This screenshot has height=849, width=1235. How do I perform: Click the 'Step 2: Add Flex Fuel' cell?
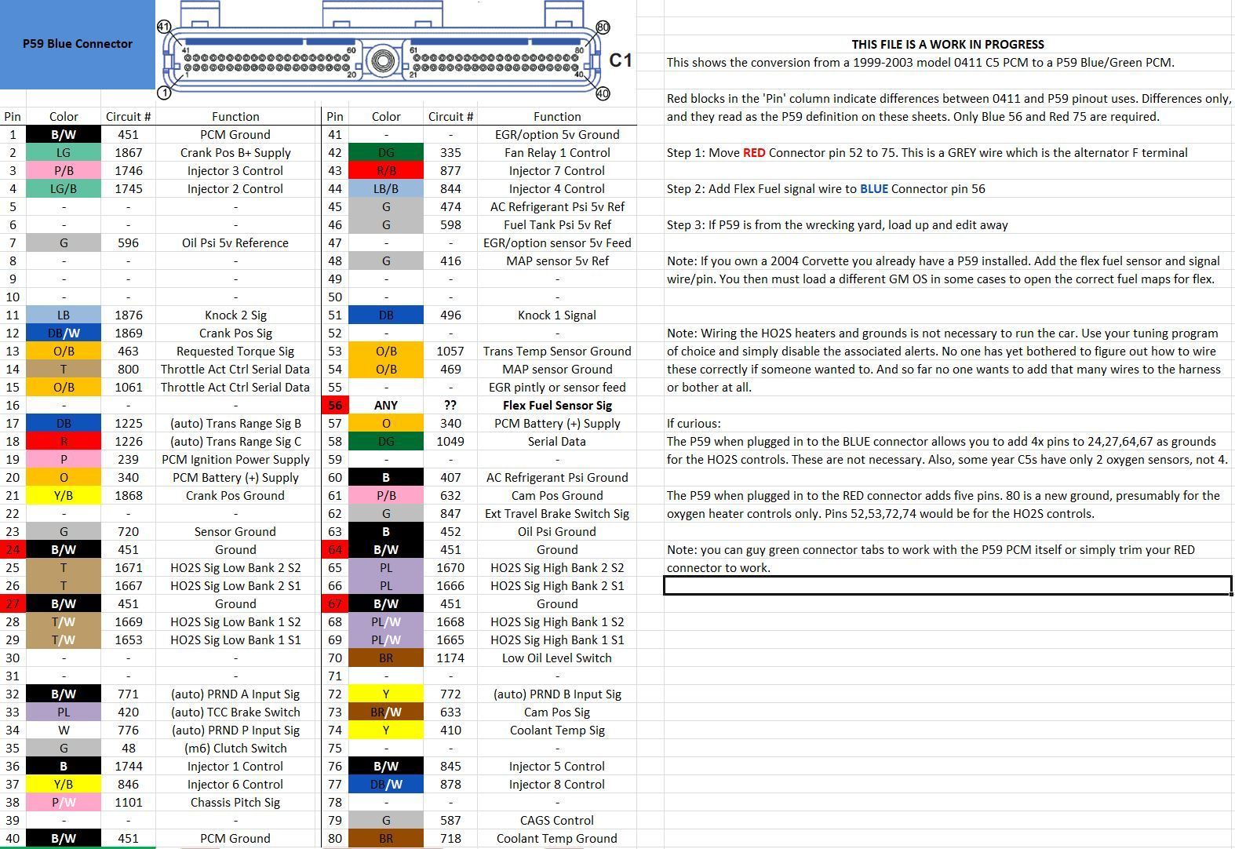point(825,189)
